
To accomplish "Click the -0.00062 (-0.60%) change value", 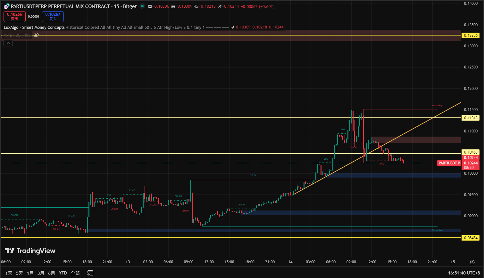I will [x=257, y=6].
